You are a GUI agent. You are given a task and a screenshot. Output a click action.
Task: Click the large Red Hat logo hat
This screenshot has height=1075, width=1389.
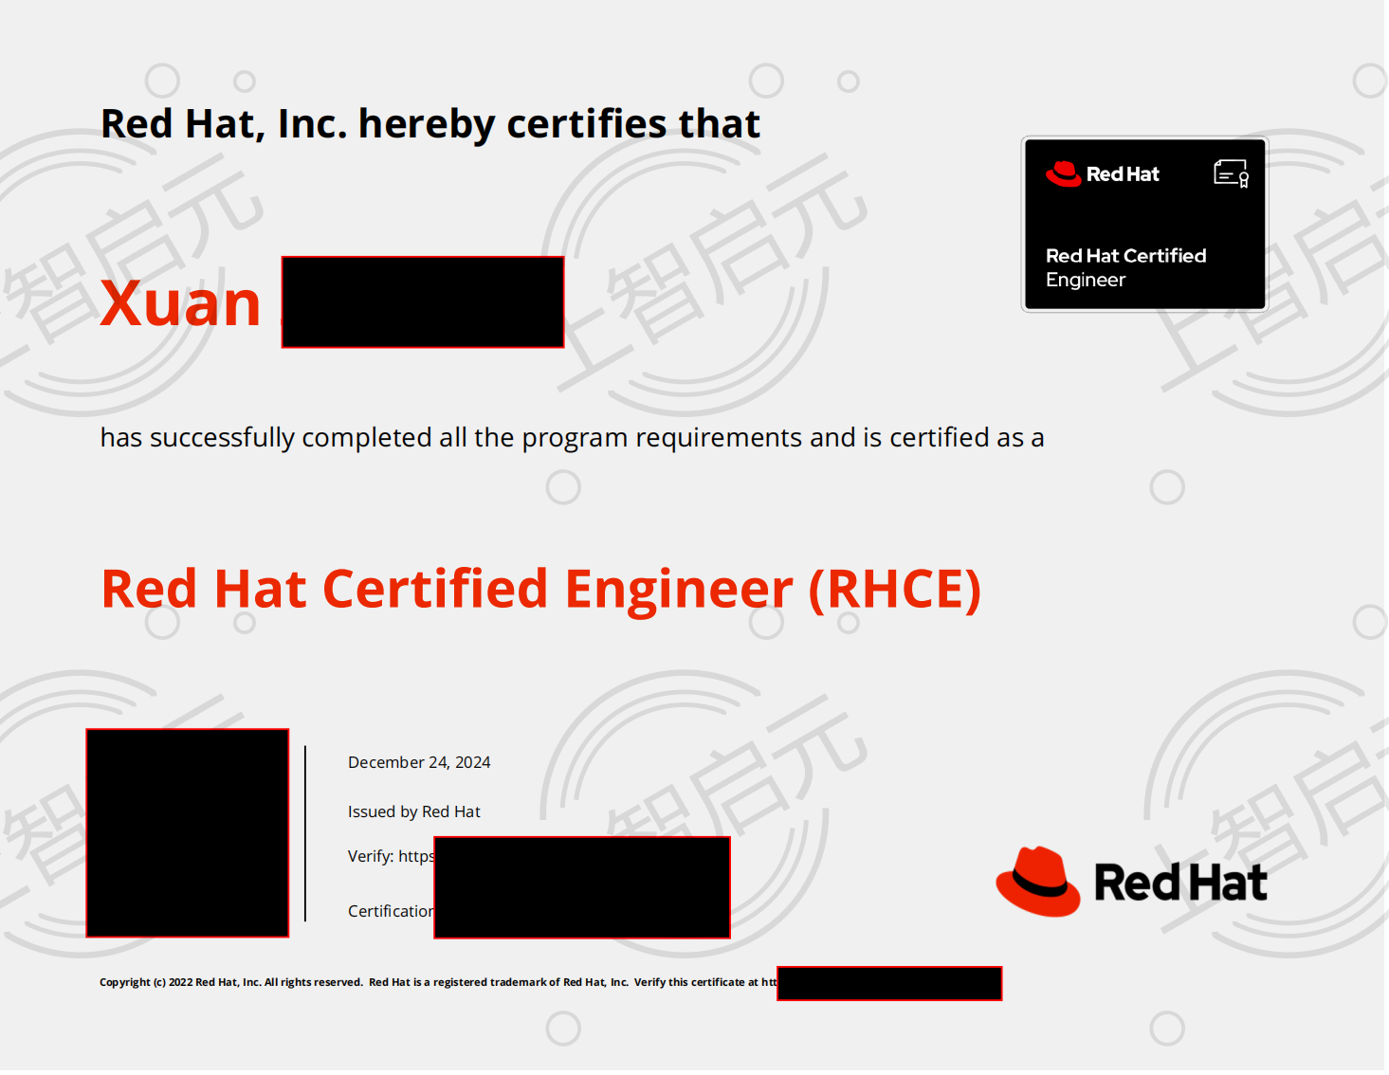coord(1038,881)
